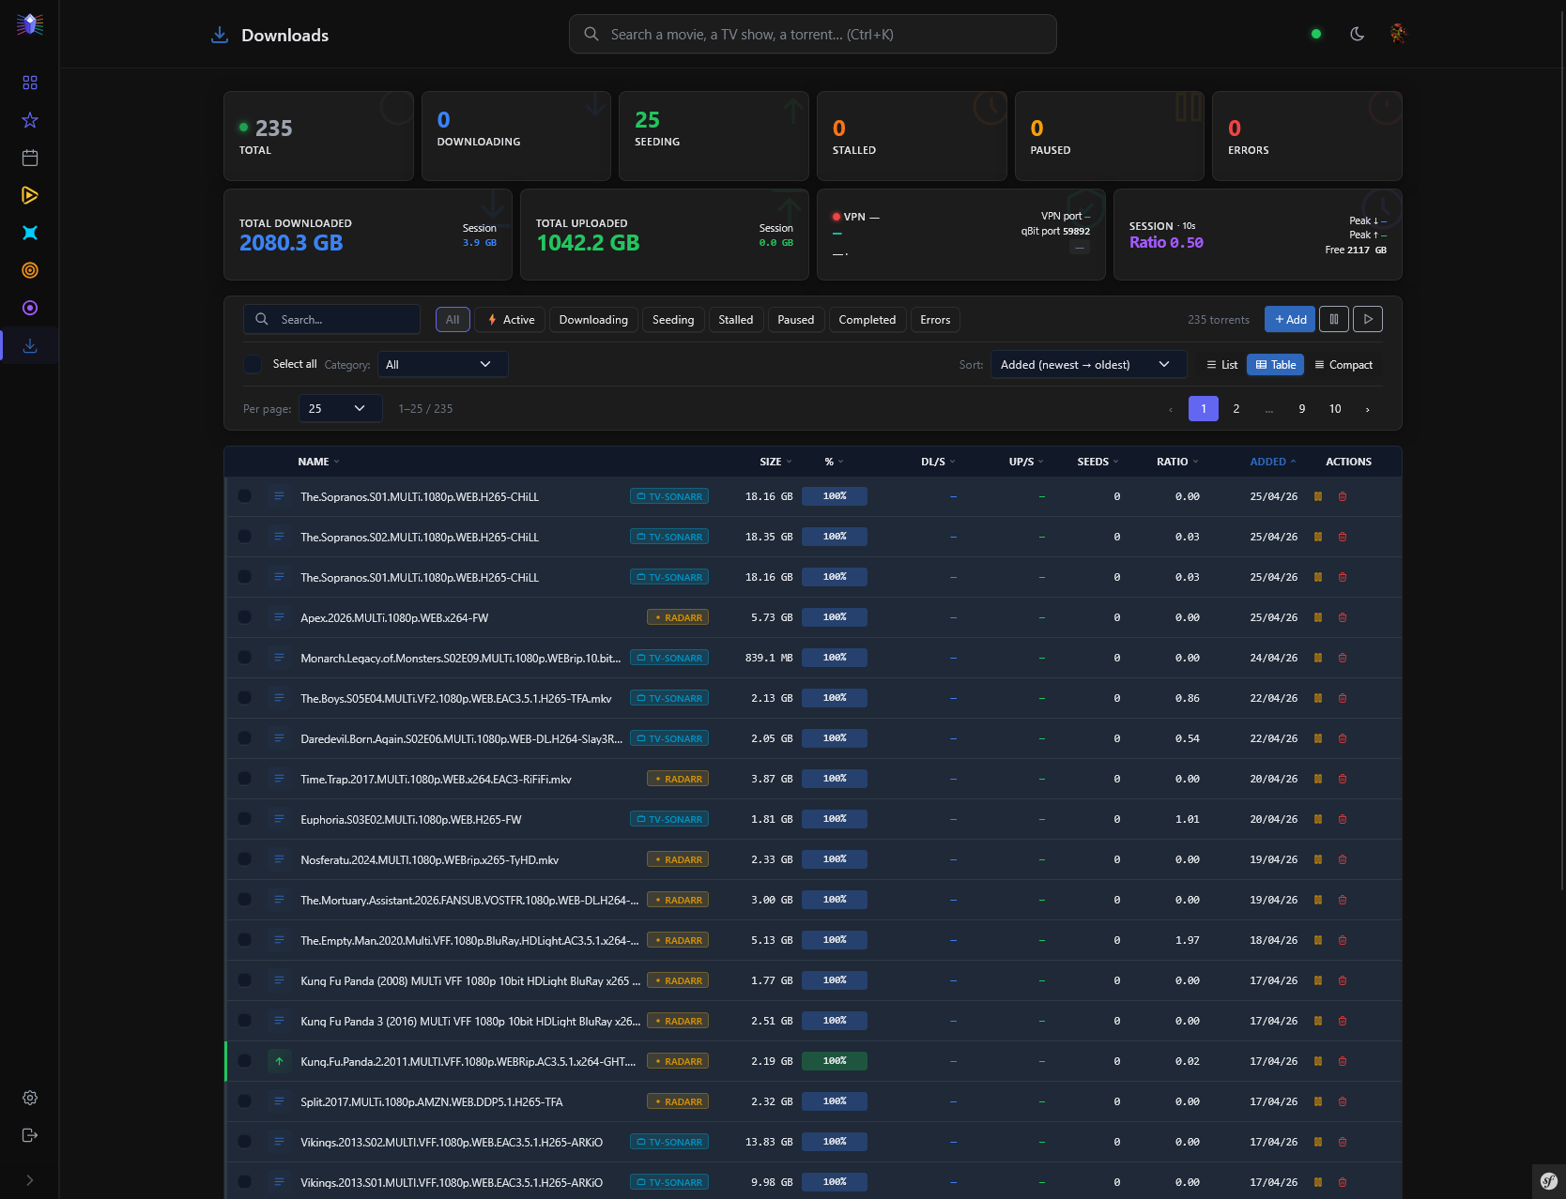
Task: Go to next page arrow
Action: pos(1367,408)
